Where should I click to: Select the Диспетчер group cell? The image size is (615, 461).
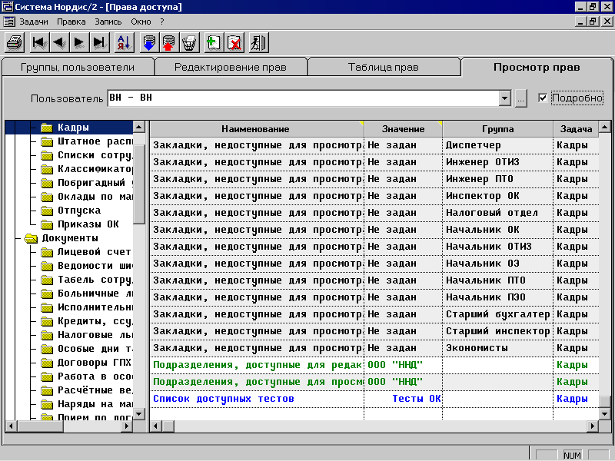[x=497, y=145]
